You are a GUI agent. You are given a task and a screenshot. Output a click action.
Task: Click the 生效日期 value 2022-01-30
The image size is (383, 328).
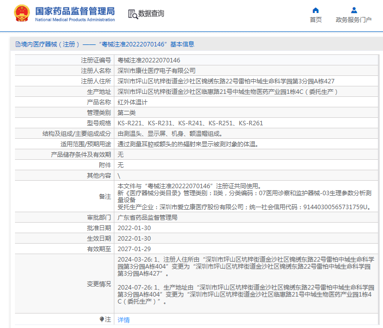[134, 238]
